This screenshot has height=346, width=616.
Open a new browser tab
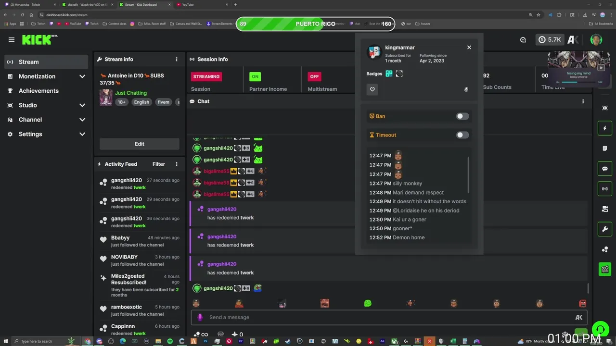point(235,4)
